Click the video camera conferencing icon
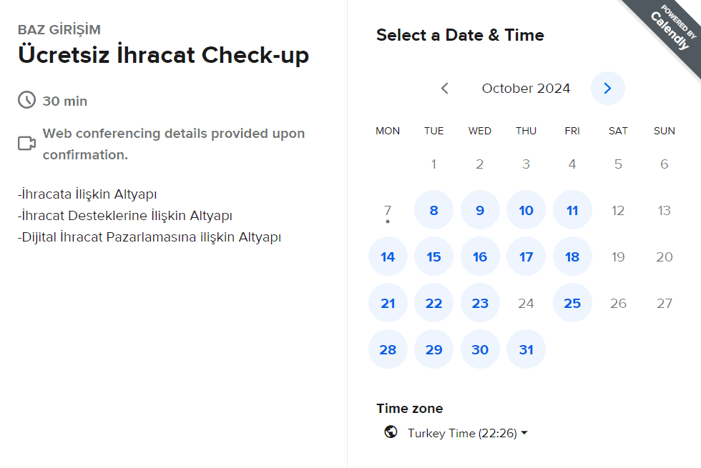The width and height of the screenshot is (701, 468). point(27,144)
